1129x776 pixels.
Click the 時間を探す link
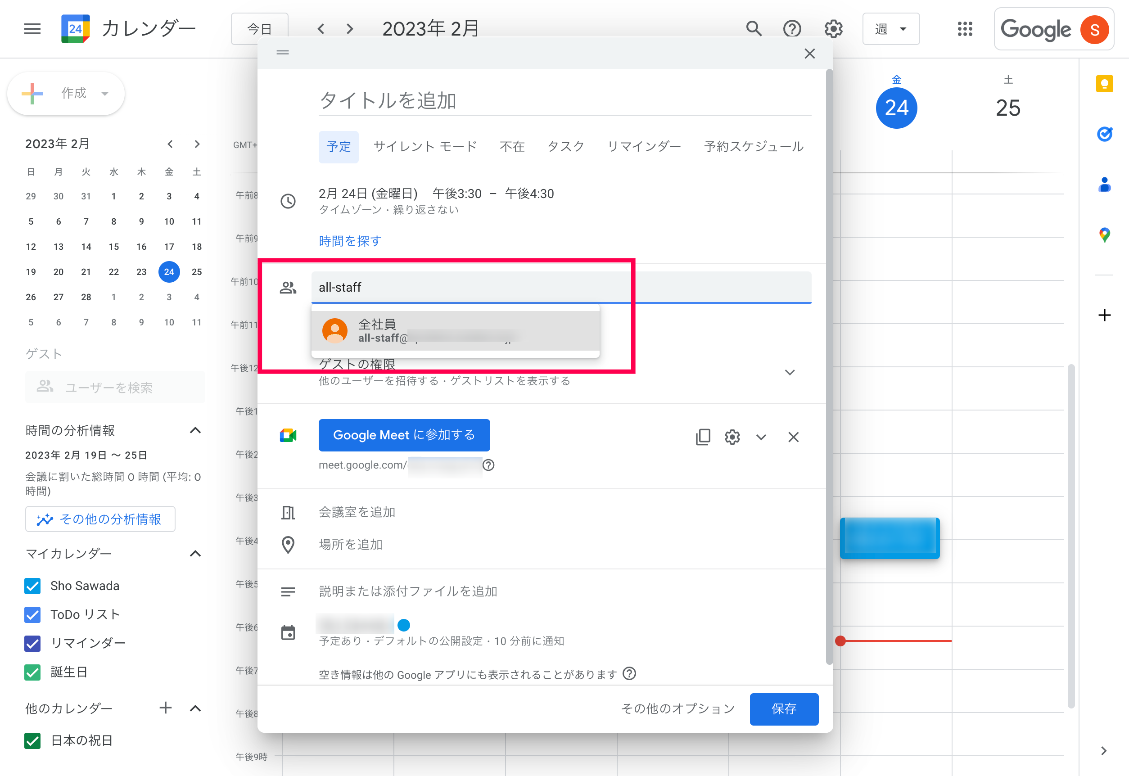pyautogui.click(x=350, y=241)
